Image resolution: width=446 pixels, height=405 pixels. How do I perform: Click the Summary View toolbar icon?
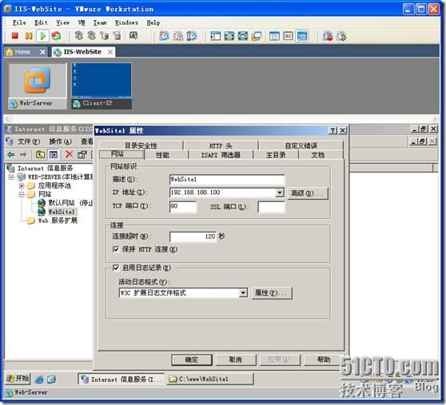274,36
